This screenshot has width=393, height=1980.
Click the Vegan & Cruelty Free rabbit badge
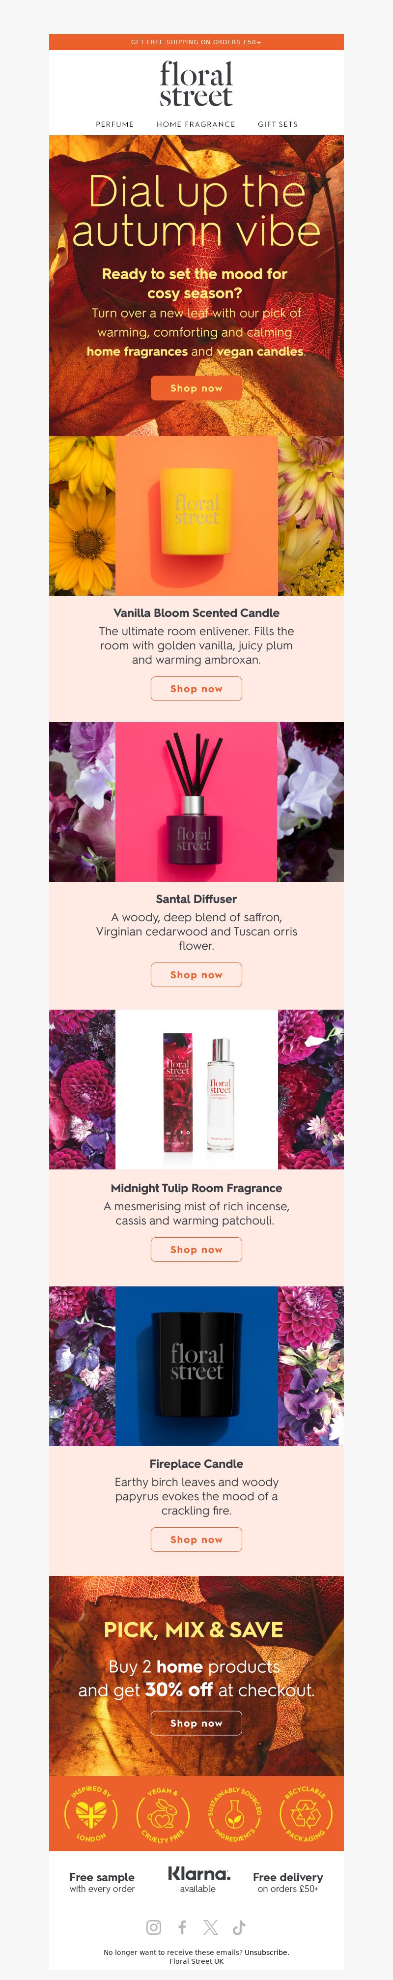[x=163, y=1814]
